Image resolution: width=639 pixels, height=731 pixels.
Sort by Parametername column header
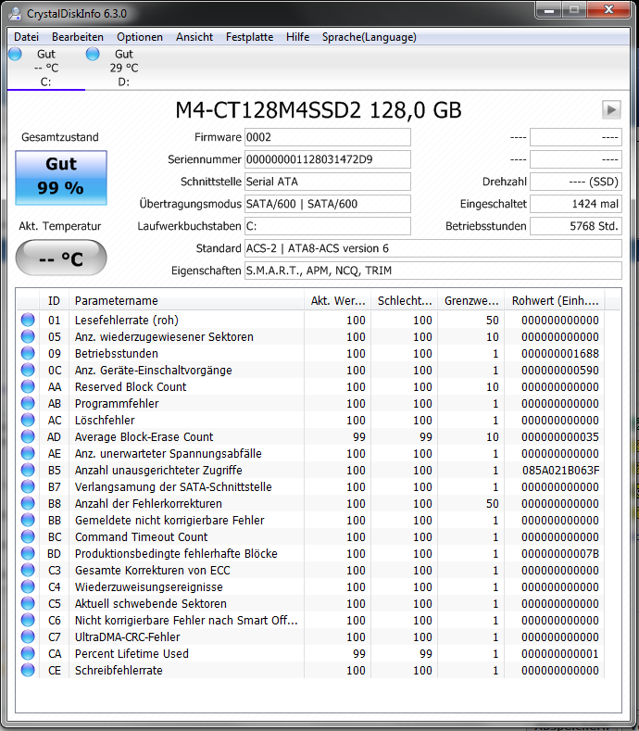coord(186,301)
